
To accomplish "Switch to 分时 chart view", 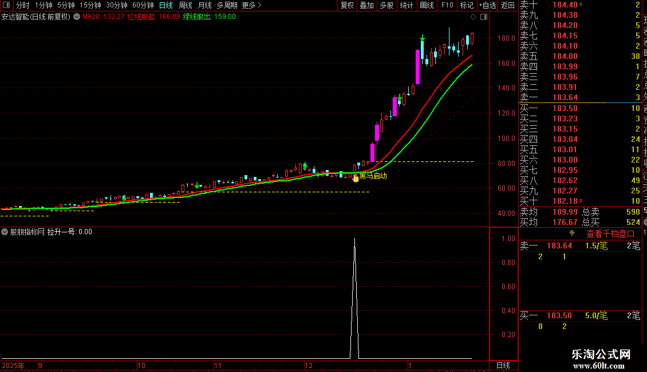I will [x=23, y=5].
